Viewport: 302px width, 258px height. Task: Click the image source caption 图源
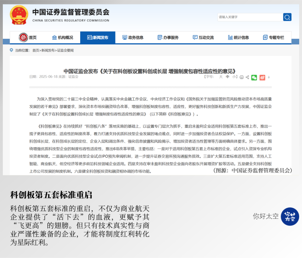pos(253,170)
